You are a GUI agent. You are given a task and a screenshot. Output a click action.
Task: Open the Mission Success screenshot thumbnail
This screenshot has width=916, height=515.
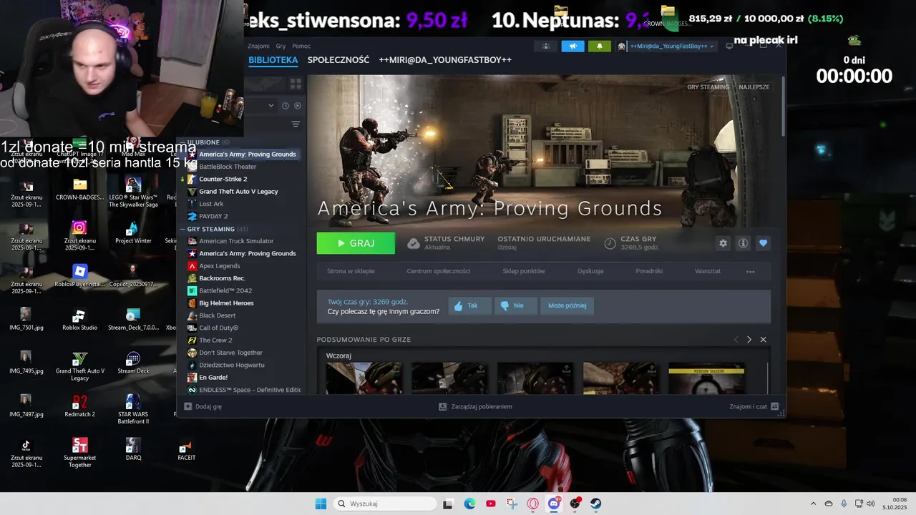coord(706,378)
